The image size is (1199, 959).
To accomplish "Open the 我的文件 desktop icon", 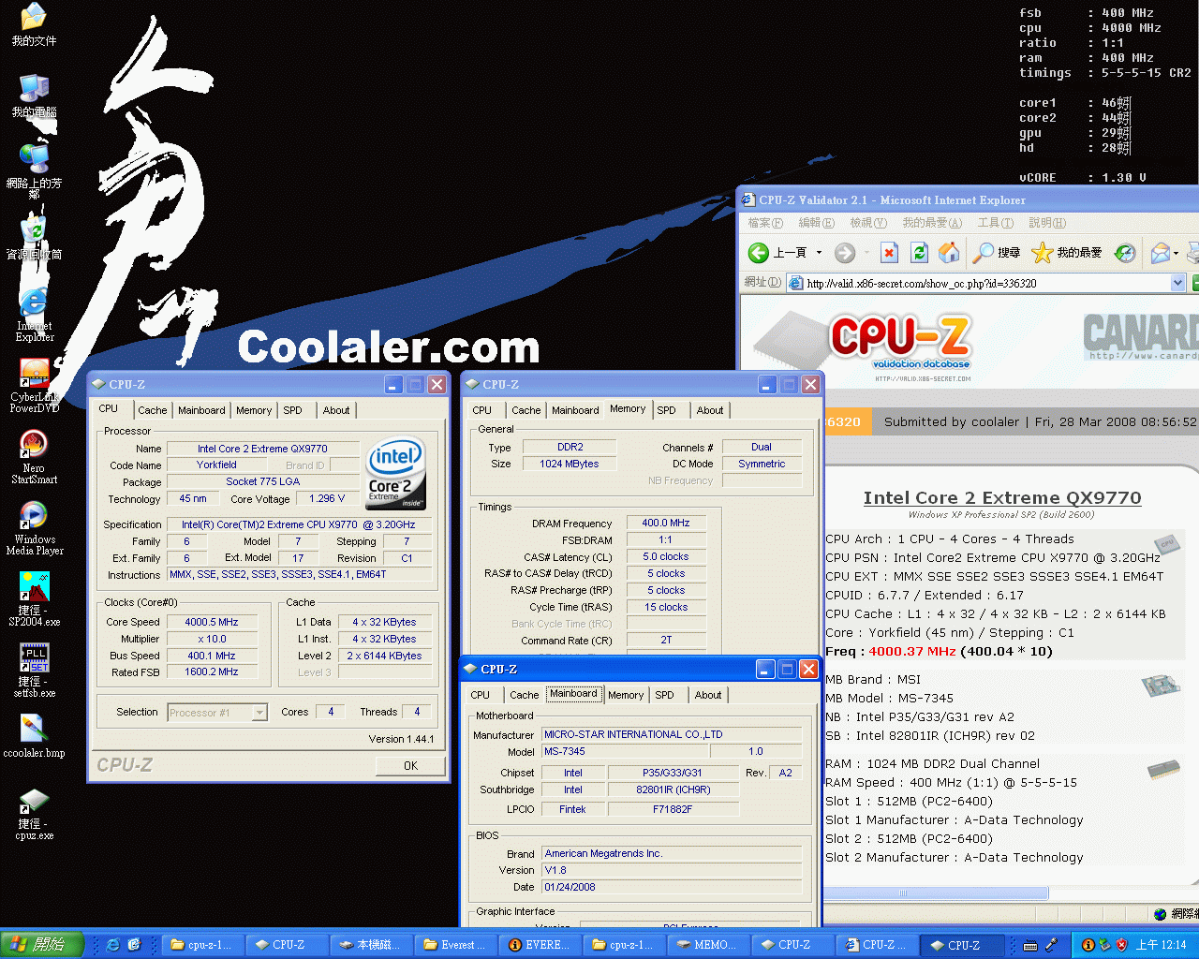I will 34,24.
